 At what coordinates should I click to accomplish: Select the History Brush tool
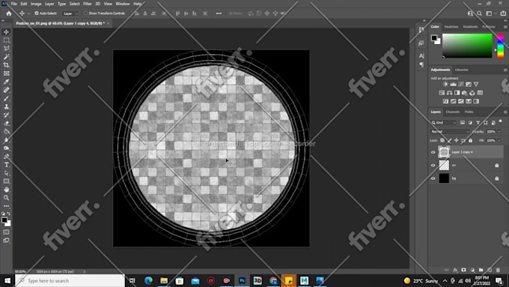click(6, 115)
